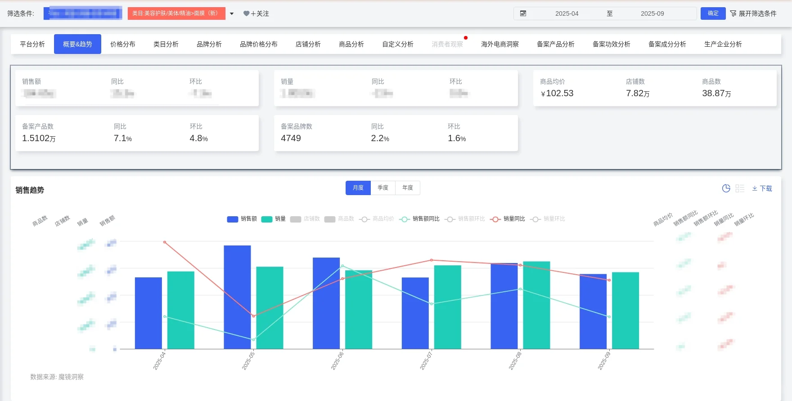Click the teal 销量 bar for 2025-07

click(x=448, y=307)
